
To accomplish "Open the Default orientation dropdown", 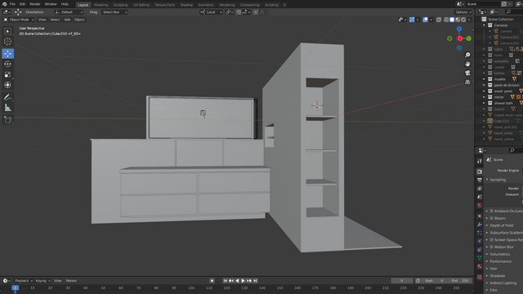I will [69, 12].
